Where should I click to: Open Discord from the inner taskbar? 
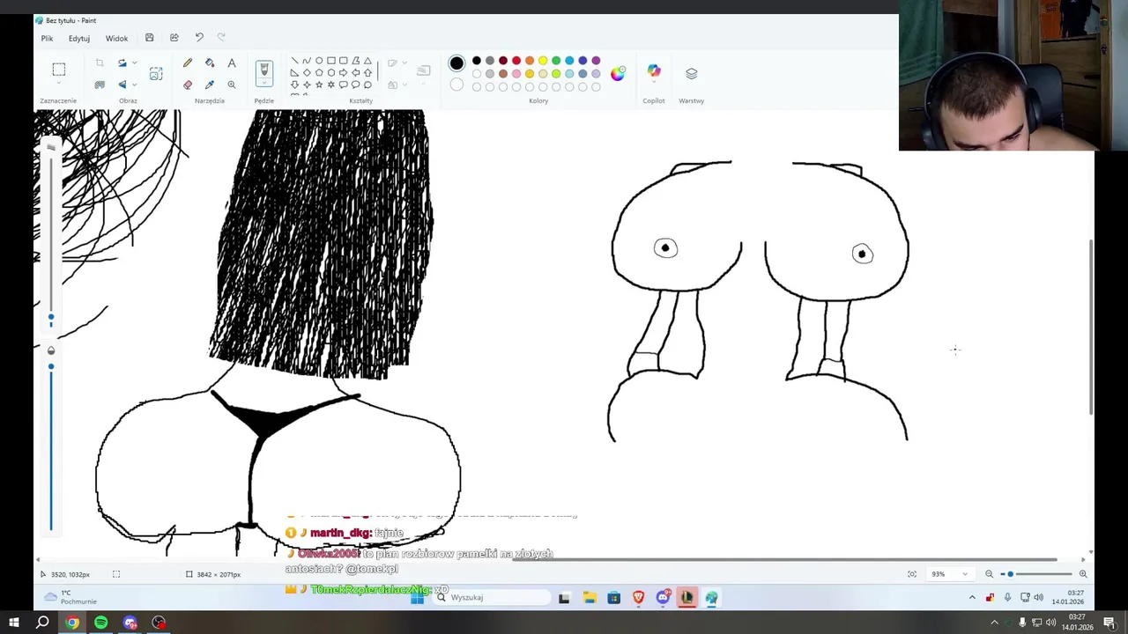(663, 598)
